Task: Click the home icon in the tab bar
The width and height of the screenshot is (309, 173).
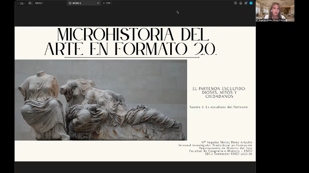Action: (30, 3)
